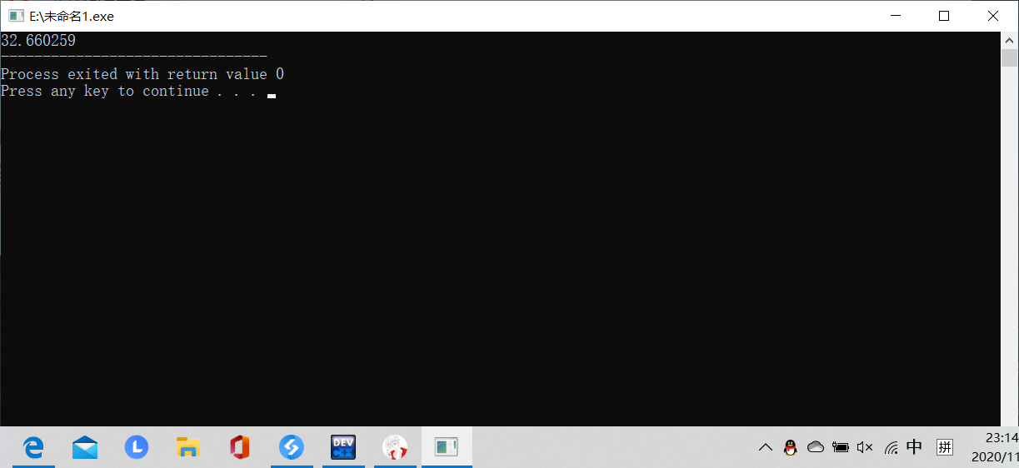The height and width of the screenshot is (468, 1019).
Task: Check the battery status tray icon
Action: 840,448
